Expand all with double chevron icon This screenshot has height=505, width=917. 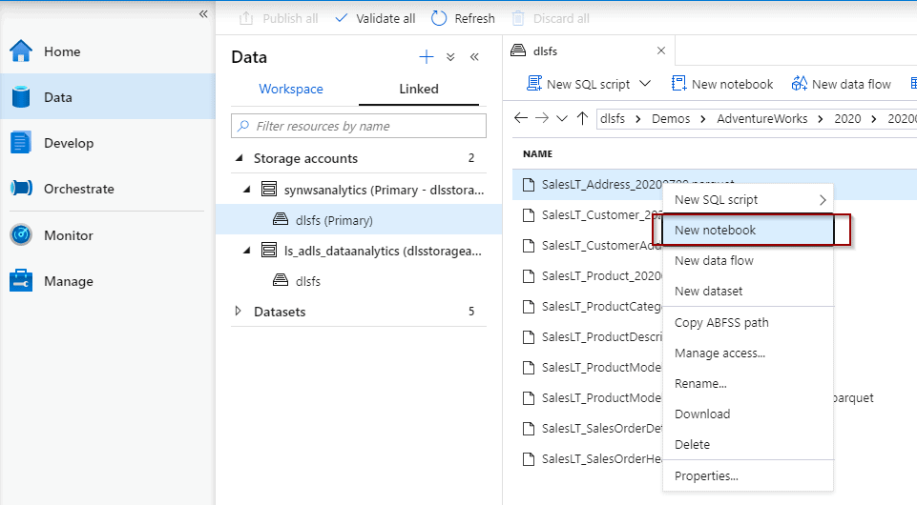click(450, 56)
